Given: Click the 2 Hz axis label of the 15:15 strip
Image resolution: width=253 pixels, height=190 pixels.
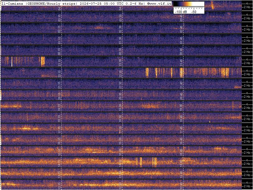Looking at the screenshot, I should (247, 153).
